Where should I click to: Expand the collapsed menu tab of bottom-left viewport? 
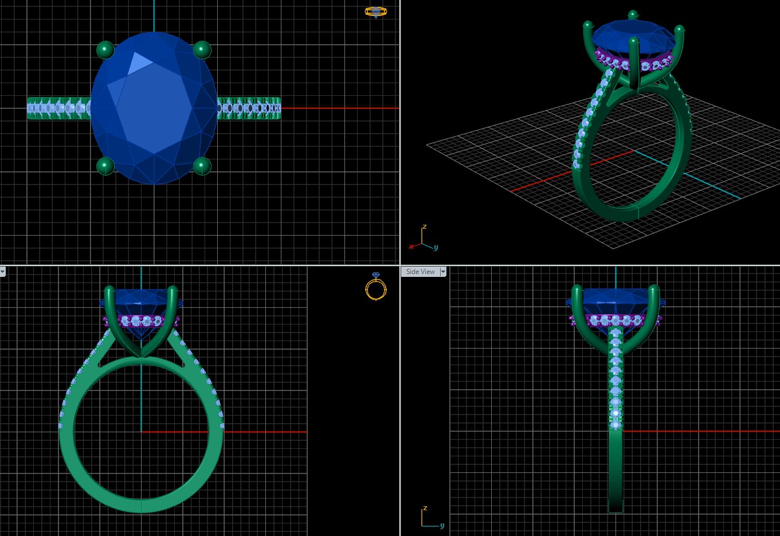tap(2, 272)
